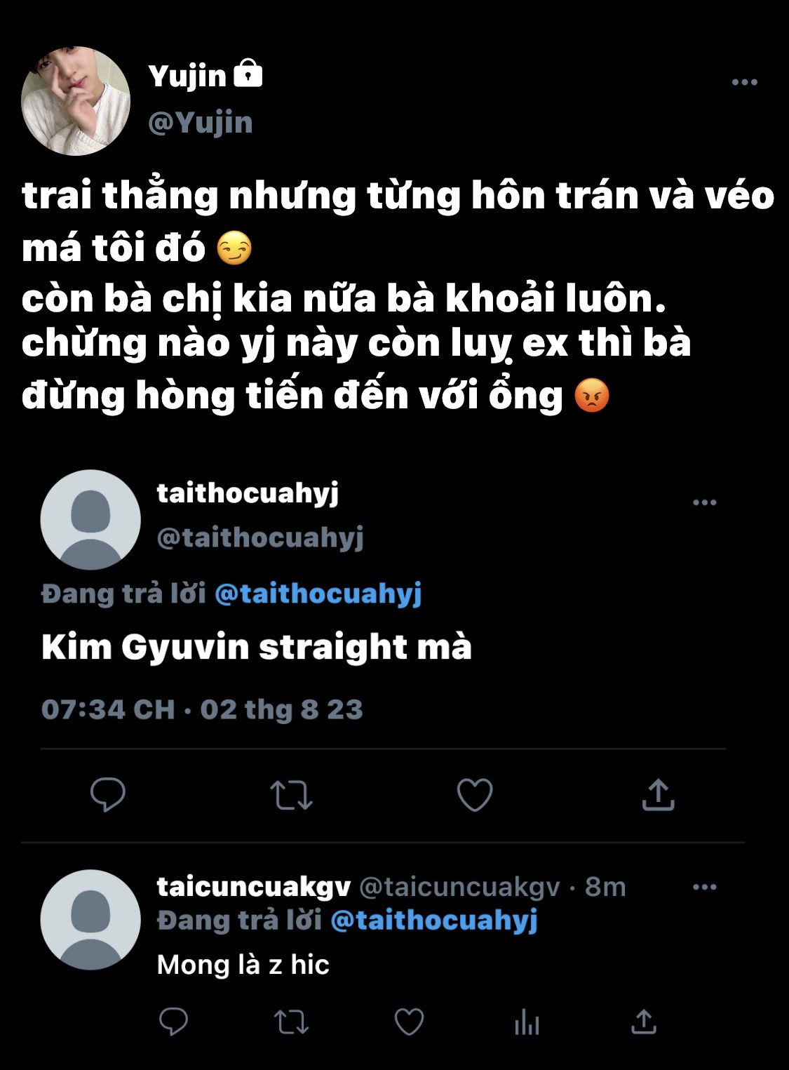Open taicuncuakgv's default avatar
The image size is (789, 1070).
(90, 920)
